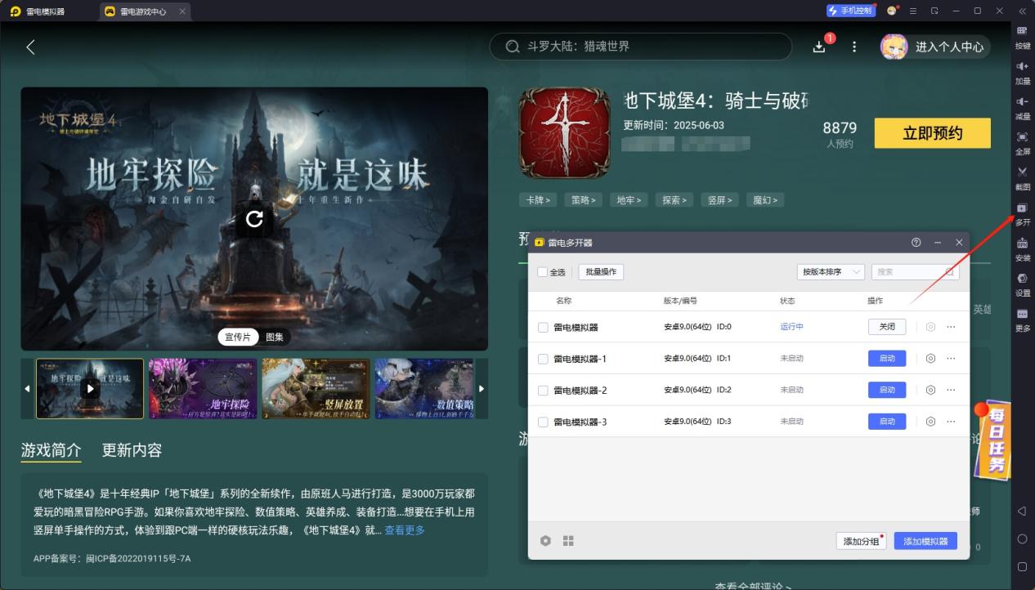The width and height of the screenshot is (1035, 590).
Task: Open the hamburger menu in title bar
Action: pyautogui.click(x=913, y=11)
